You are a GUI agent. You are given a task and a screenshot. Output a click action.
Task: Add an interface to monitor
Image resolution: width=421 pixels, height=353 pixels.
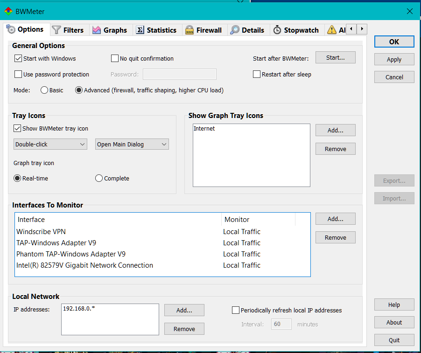coord(335,219)
